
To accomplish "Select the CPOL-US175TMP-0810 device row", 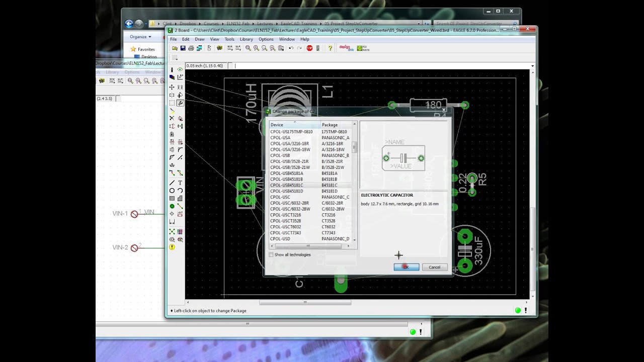I will coord(310,132).
